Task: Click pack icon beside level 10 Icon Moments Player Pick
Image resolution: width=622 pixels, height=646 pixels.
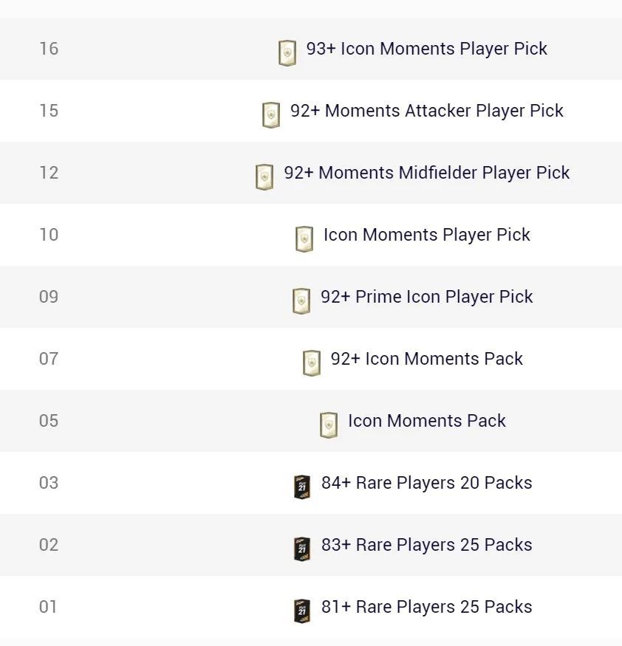Action: point(304,239)
